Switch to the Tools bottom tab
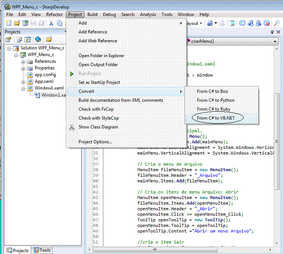 point(42,250)
